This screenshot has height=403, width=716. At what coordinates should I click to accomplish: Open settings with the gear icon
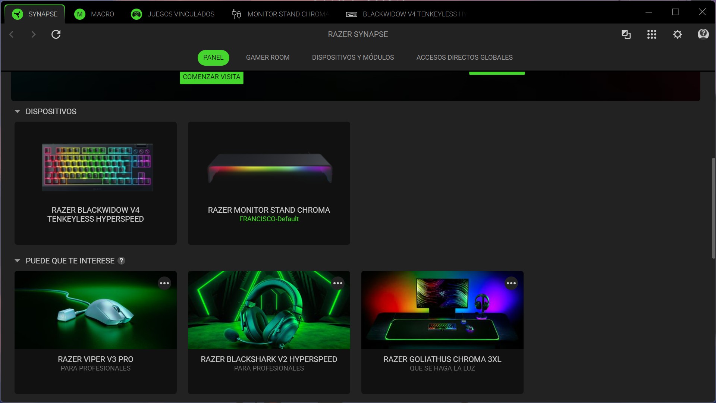pos(678,34)
